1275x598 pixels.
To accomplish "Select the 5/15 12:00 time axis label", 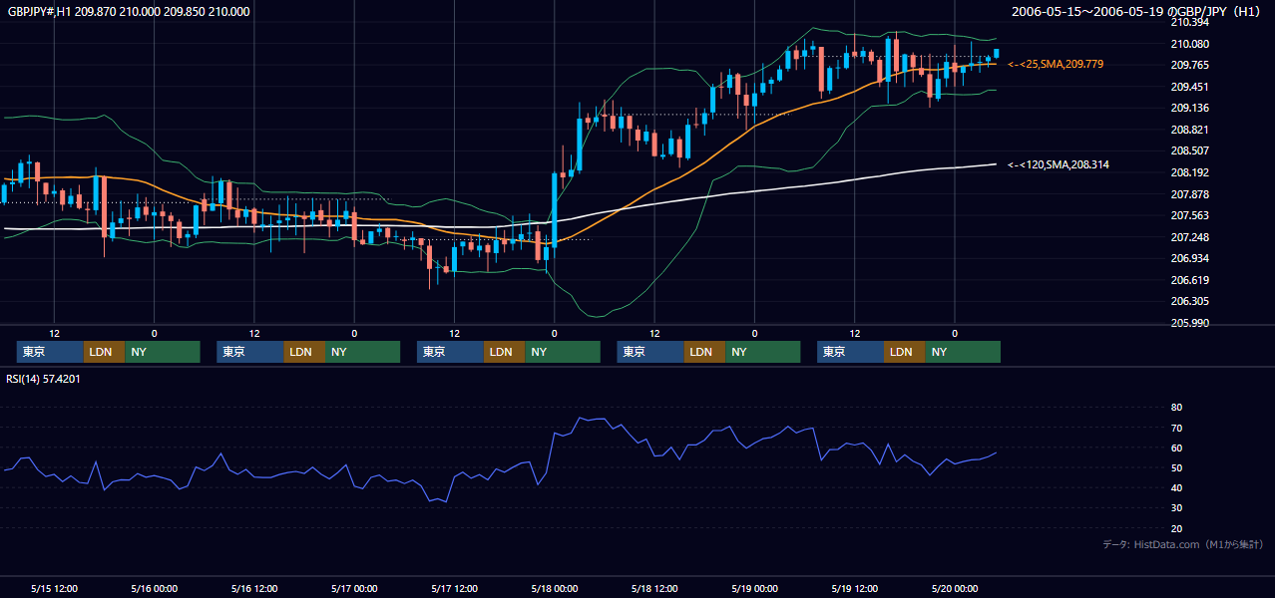I will click(x=55, y=588).
